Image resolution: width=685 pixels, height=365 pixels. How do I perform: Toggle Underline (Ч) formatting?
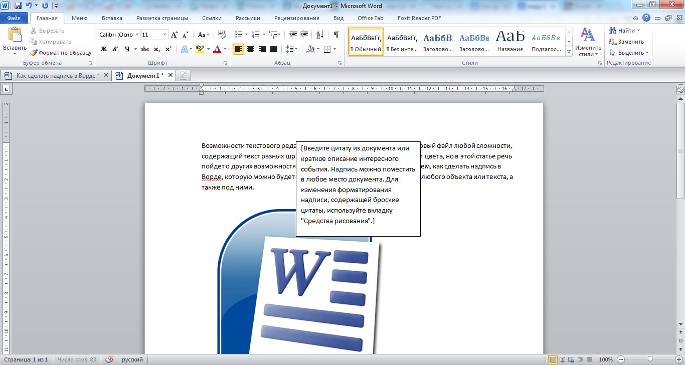point(127,49)
